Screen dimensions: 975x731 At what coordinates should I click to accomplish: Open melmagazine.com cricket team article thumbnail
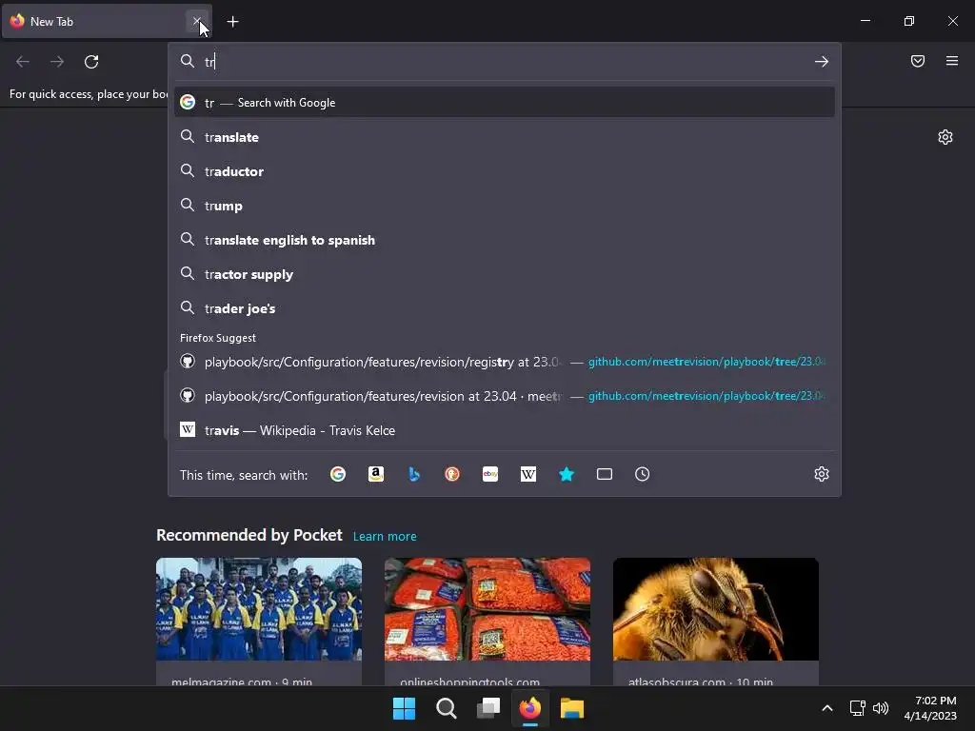click(259, 609)
